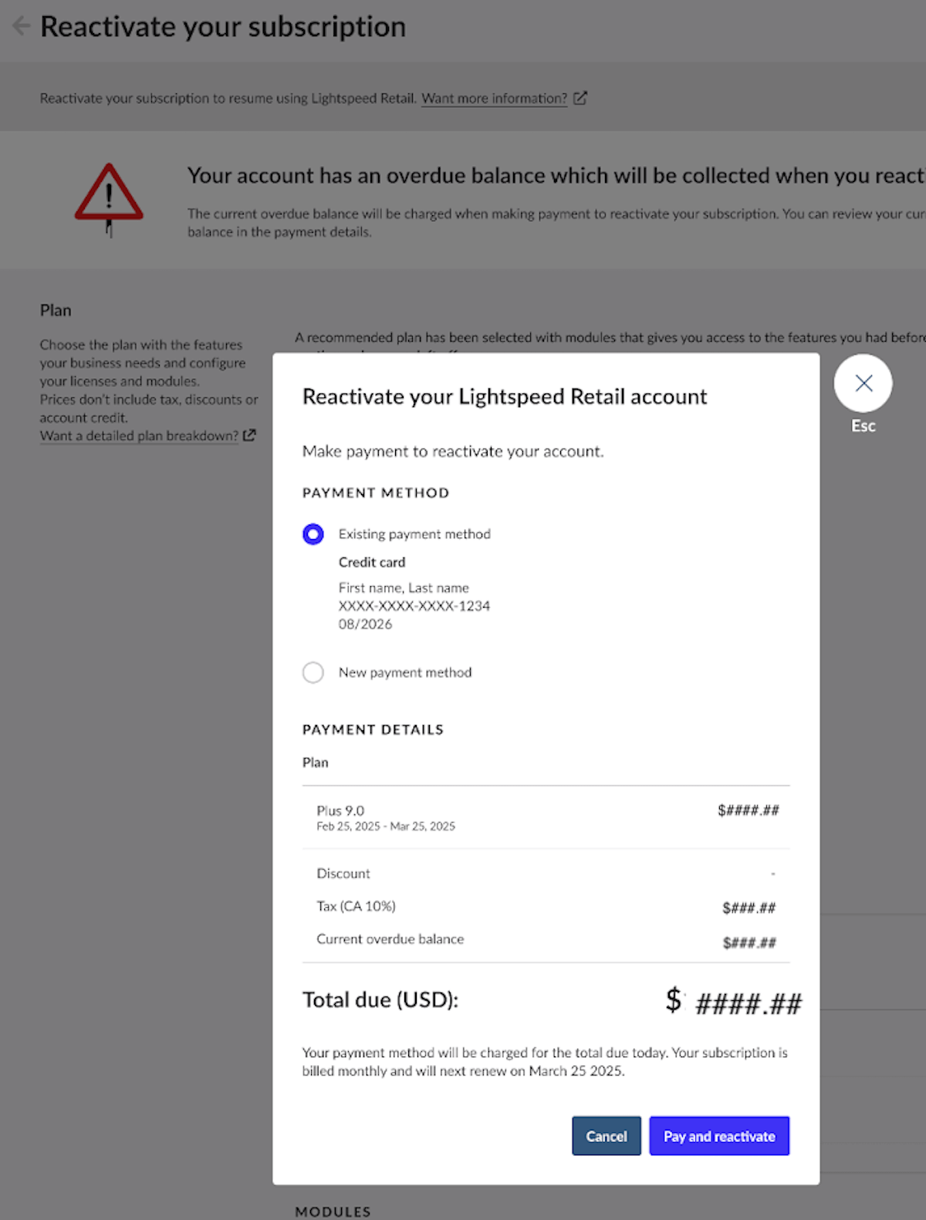This screenshot has height=1220, width=926.
Task: Close the reactivation dialog with the X
Action: click(x=863, y=383)
